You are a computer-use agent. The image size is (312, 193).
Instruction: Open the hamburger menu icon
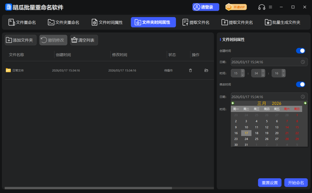271,7
